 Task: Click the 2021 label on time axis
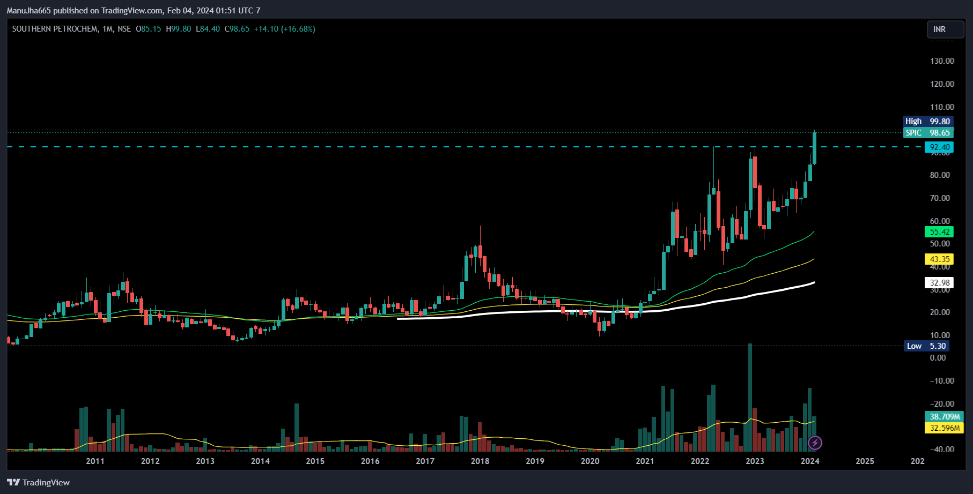click(645, 461)
